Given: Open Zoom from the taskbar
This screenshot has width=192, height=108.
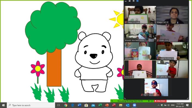Looking at the screenshot, I should (x=134, y=105).
